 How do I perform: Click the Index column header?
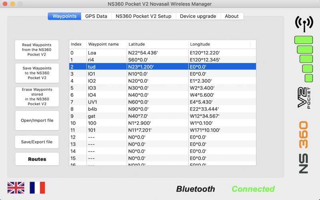[x=78, y=44]
